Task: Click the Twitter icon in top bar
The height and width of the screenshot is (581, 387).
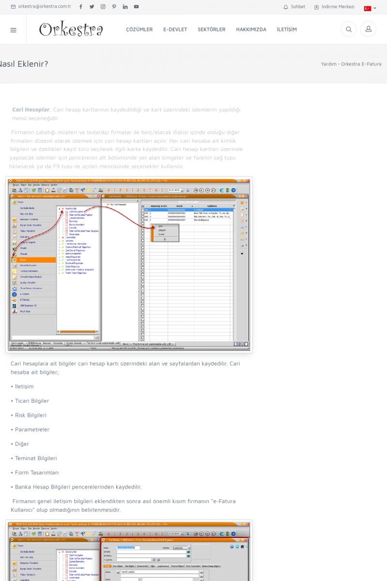Action: pyautogui.click(x=92, y=7)
